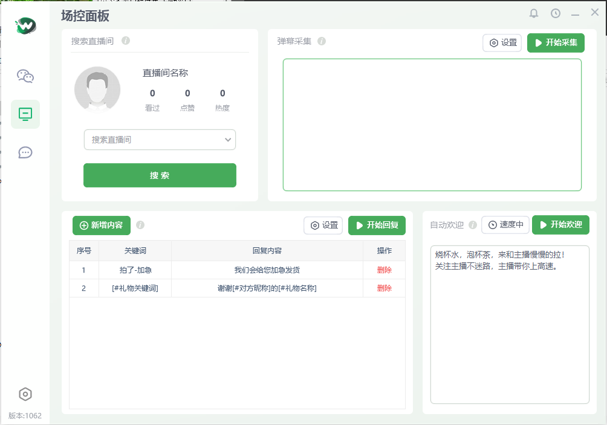Start auto-welcome with 开始欢迎
Screen dimensions: 607x425
560,224
